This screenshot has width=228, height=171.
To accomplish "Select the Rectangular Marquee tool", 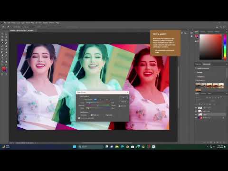I will (x=6, y=34).
